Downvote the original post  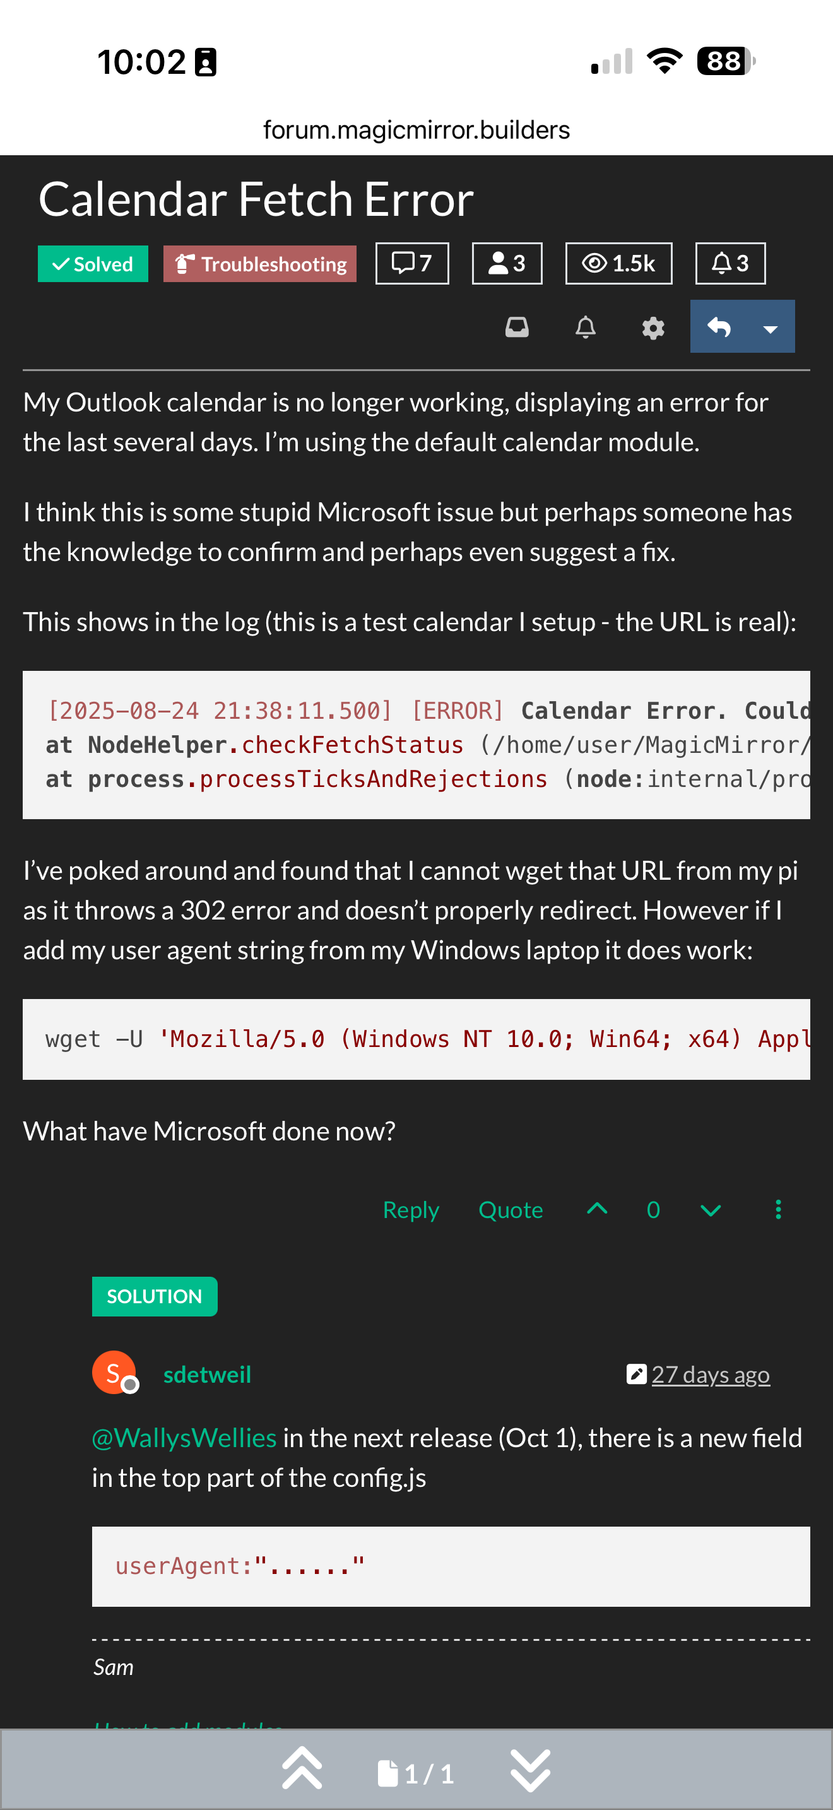pyautogui.click(x=711, y=1209)
